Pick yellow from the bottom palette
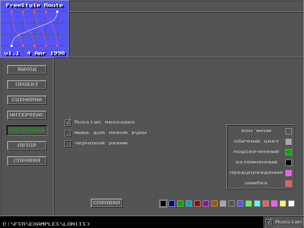The image size is (304, 228). (283, 204)
